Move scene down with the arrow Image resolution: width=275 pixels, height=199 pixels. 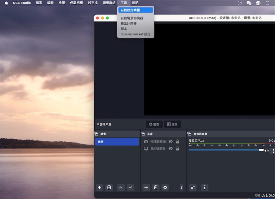tap(130, 187)
